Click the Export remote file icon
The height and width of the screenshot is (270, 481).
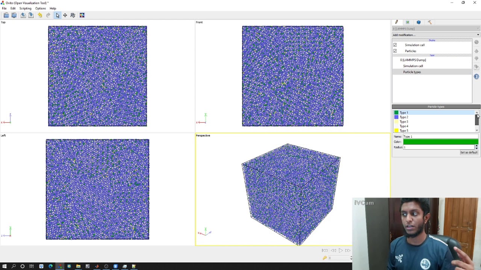(31, 15)
